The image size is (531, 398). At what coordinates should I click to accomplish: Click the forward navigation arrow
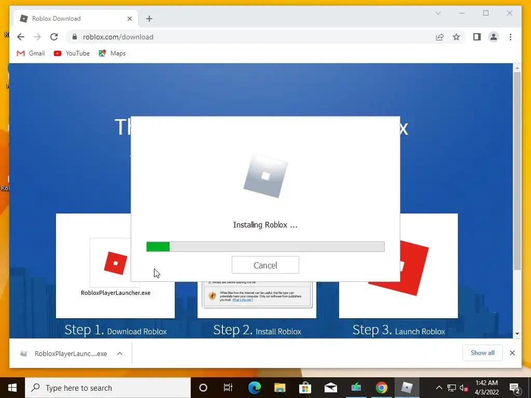(37, 37)
